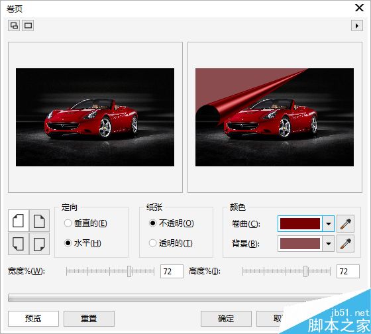This screenshot has width=371, height=334.
Task: Confirm with the 确定 button
Action: pyautogui.click(x=226, y=319)
